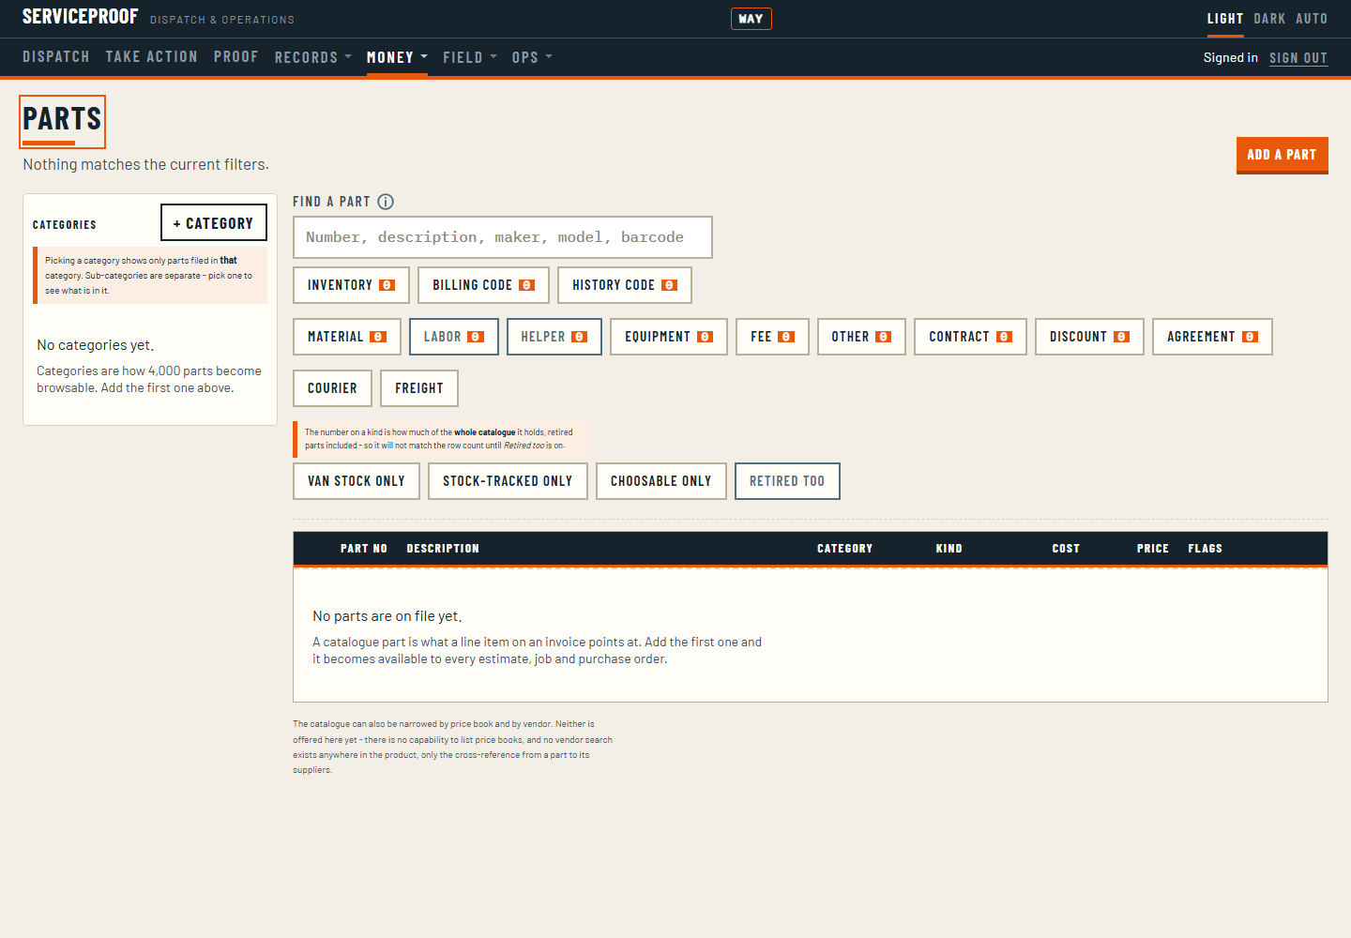Image resolution: width=1351 pixels, height=938 pixels.
Task: Click the Cost column header
Action: click(1066, 549)
